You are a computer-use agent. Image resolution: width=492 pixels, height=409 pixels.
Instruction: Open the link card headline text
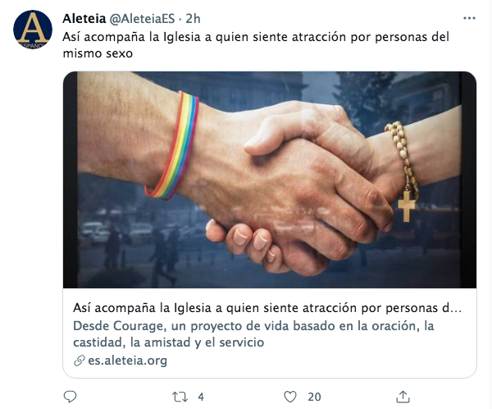tap(267, 308)
